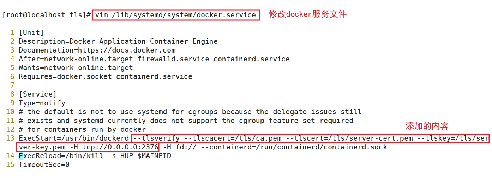
Task: Click the comment "# for containers run by docker"
Action: (x=82, y=129)
